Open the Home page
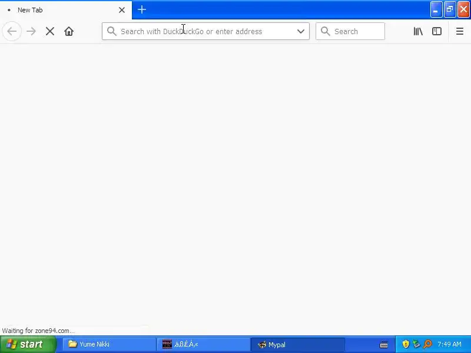This screenshot has width=471, height=353. coord(69,31)
